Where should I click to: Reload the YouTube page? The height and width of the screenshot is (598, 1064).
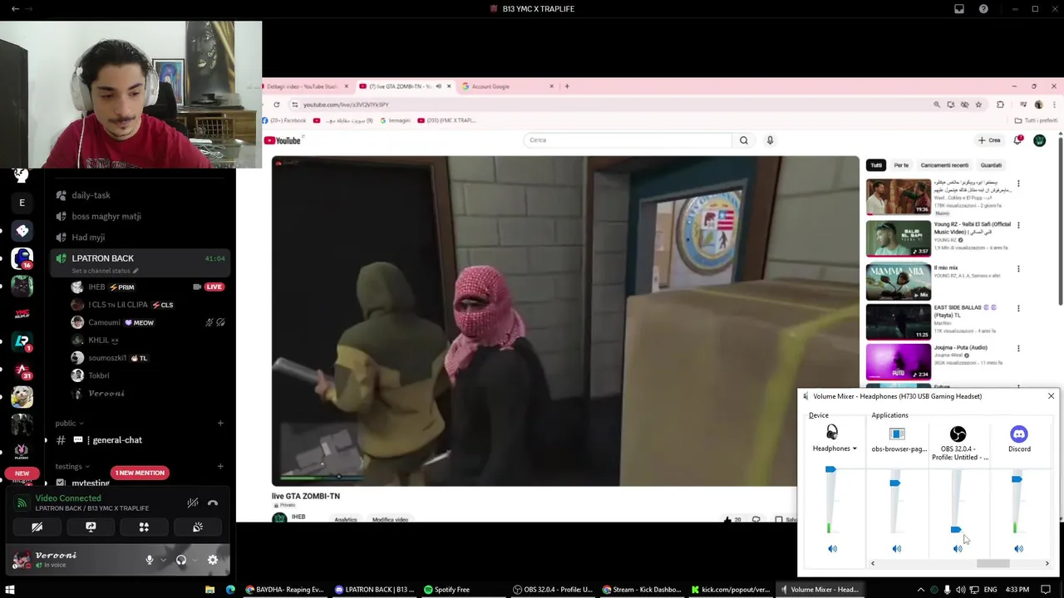(276, 105)
